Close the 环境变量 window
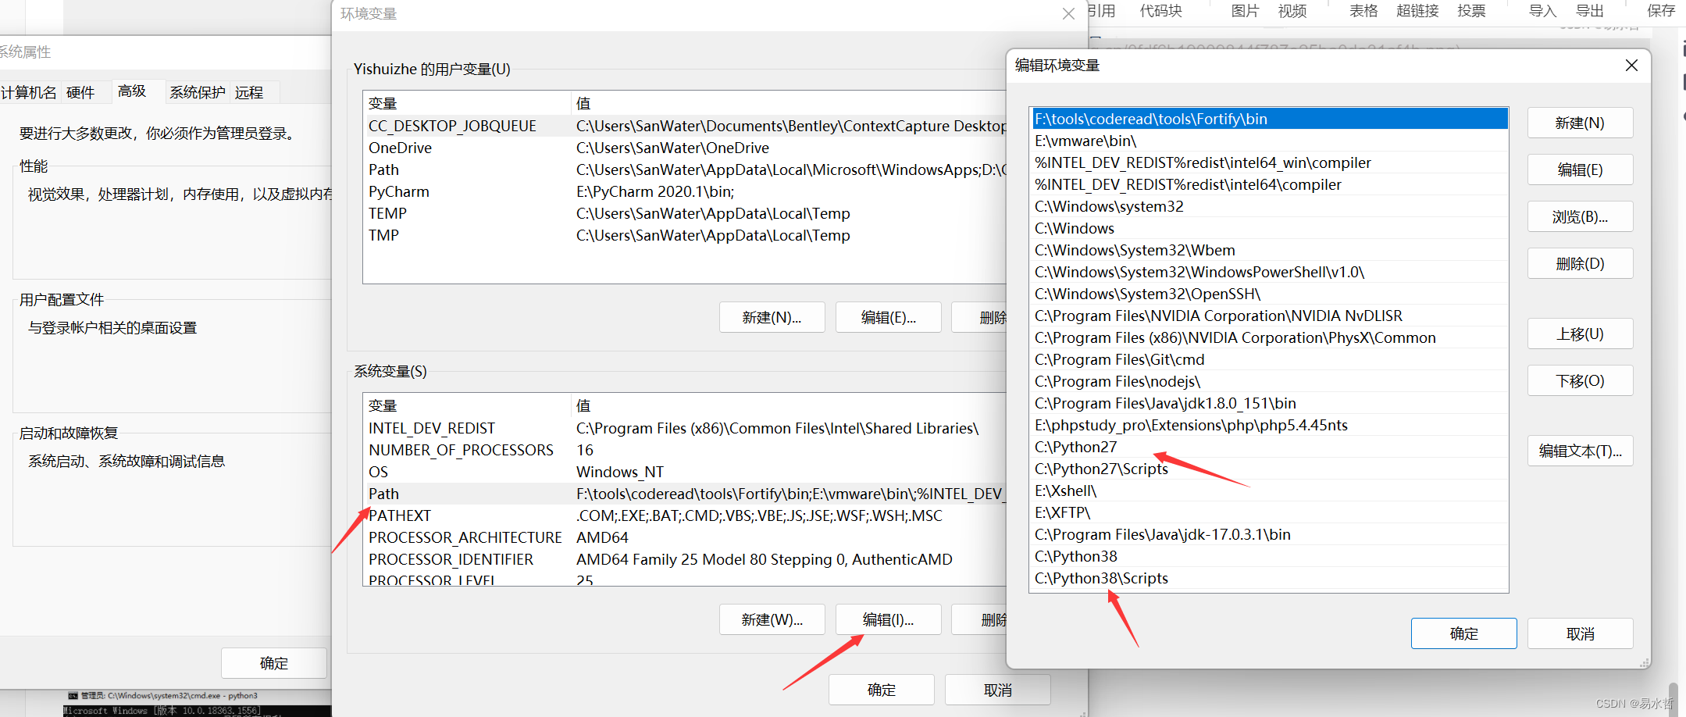 (1068, 14)
